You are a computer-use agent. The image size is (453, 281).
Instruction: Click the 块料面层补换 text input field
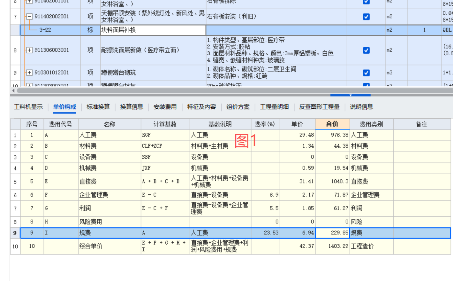(x=153, y=30)
